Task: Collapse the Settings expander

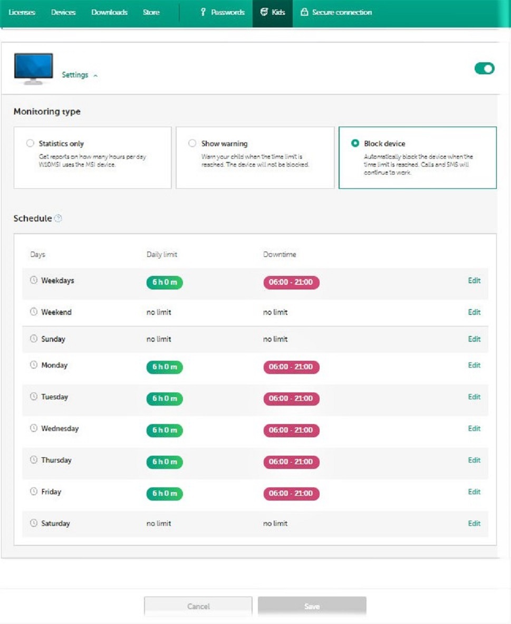Action: tap(80, 75)
